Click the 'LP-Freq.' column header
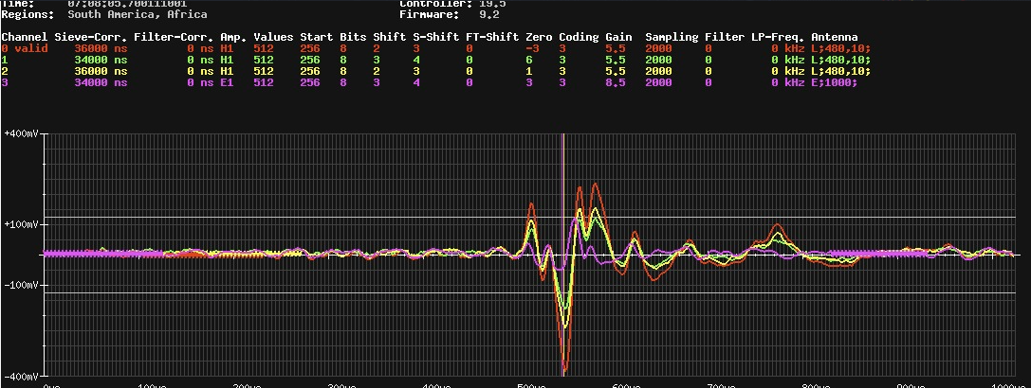 778,38
